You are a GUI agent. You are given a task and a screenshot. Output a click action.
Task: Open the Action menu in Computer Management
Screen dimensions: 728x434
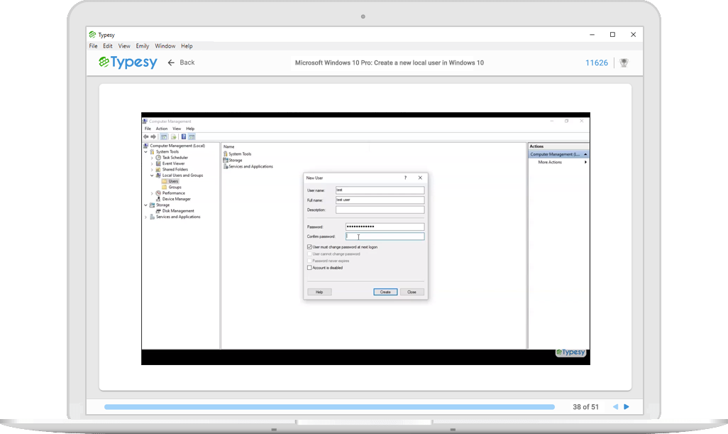coord(162,129)
